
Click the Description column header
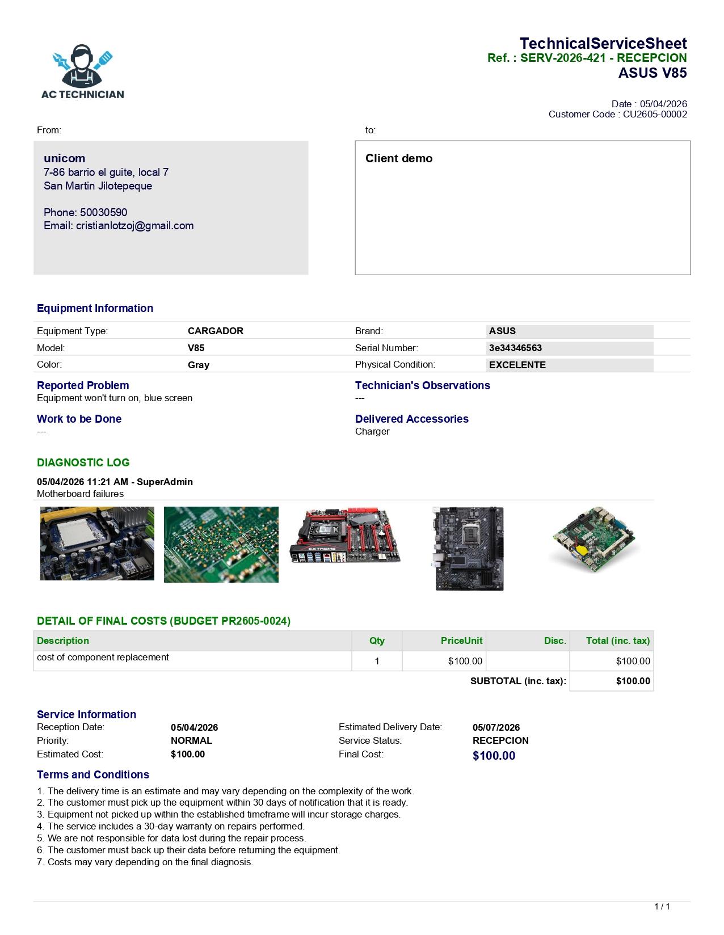click(63, 641)
